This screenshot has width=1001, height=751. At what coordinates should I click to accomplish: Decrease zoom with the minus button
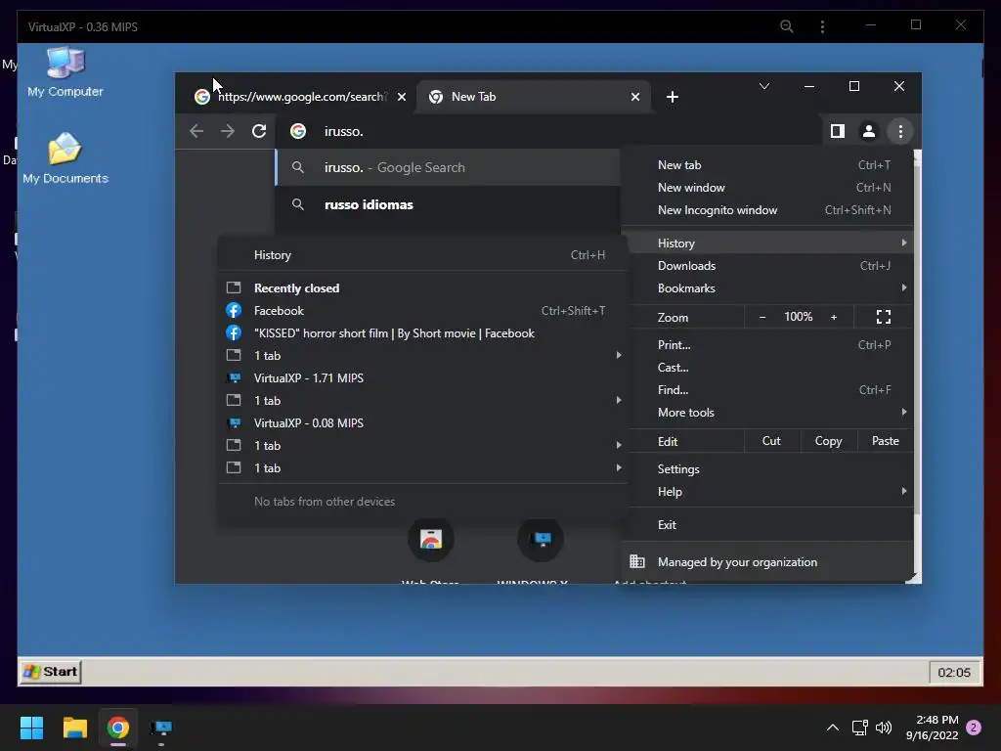click(x=762, y=317)
